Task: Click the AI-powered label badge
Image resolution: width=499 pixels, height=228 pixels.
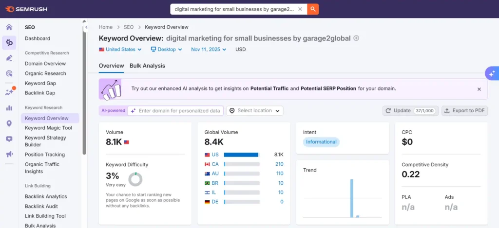Action: [113, 110]
